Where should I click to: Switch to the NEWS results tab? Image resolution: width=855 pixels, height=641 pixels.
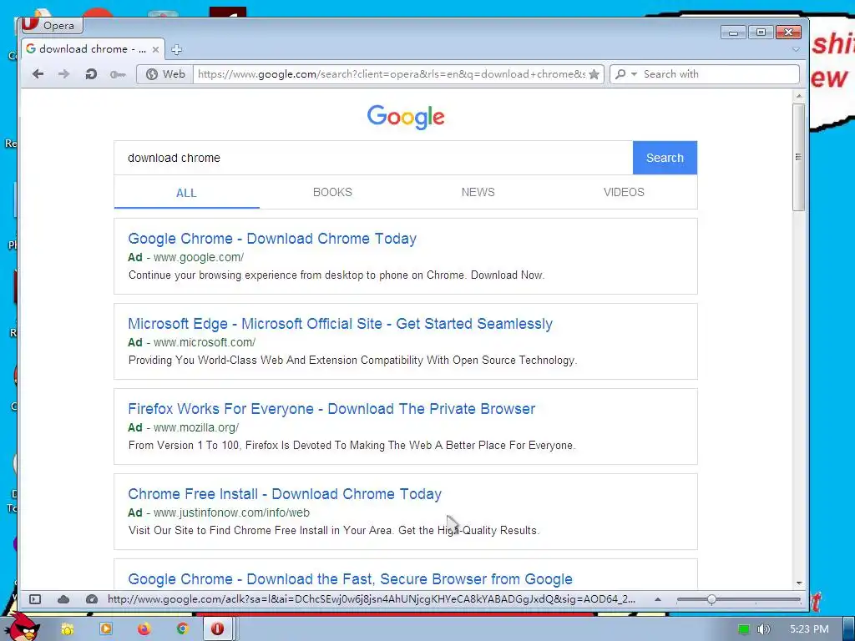[478, 192]
